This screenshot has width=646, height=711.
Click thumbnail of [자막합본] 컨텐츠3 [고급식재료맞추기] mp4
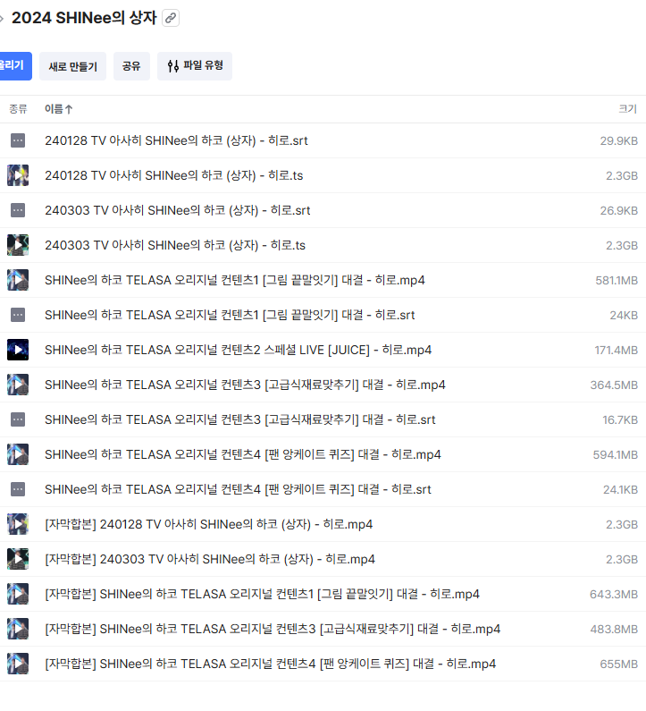point(18,629)
